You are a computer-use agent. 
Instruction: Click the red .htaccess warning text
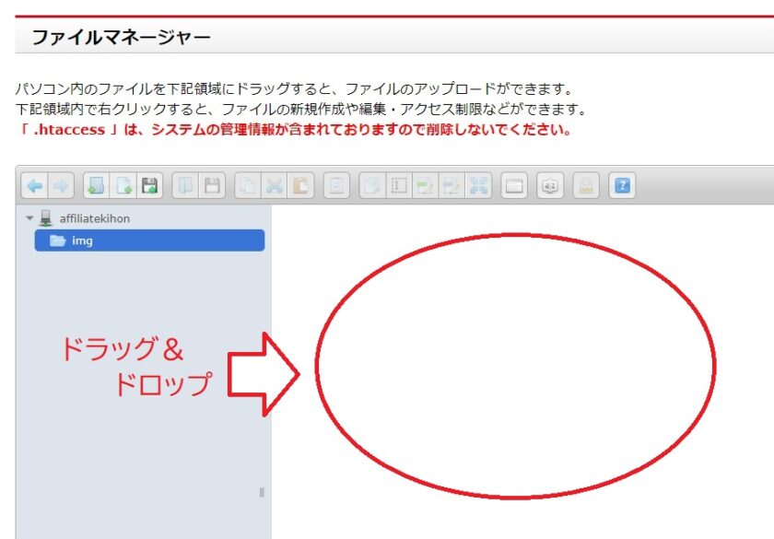(294, 130)
